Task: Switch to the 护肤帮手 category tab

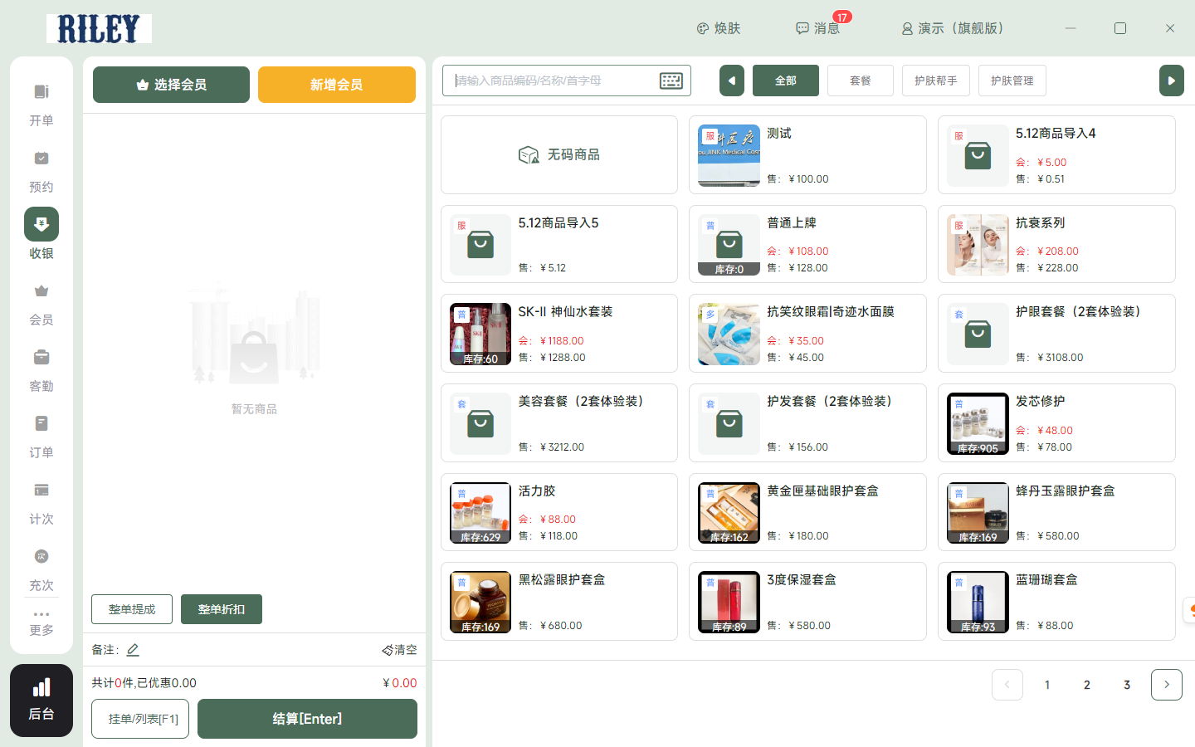Action: pyautogui.click(x=935, y=81)
